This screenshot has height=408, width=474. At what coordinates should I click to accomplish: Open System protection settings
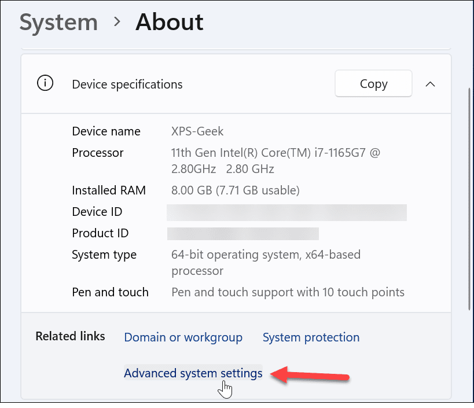point(311,337)
